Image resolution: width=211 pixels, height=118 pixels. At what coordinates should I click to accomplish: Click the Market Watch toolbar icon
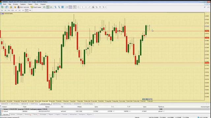(x=11, y=7)
